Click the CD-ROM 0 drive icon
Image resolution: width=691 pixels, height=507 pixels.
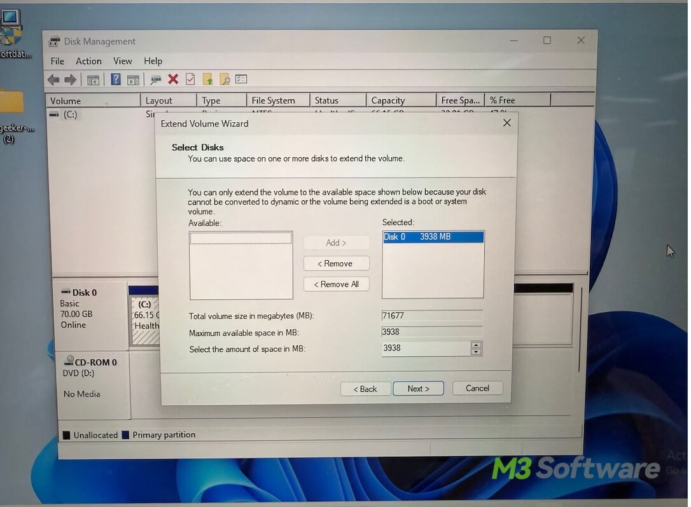69,360
